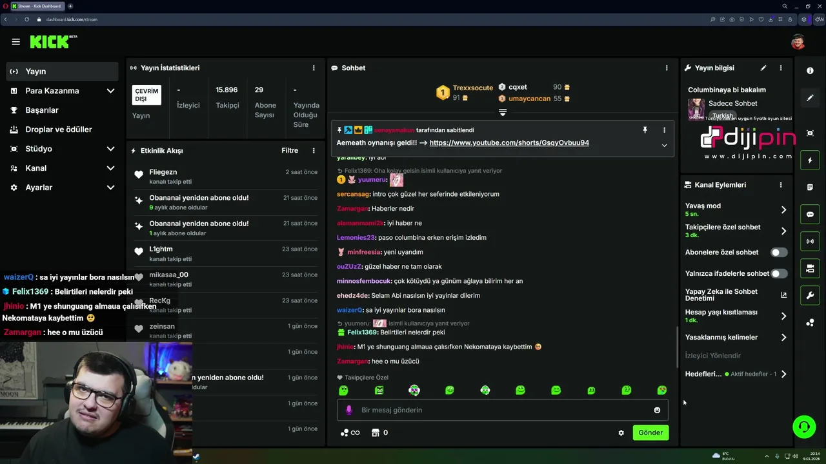
Task: Open chat settings gear icon
Action: pyautogui.click(x=621, y=433)
